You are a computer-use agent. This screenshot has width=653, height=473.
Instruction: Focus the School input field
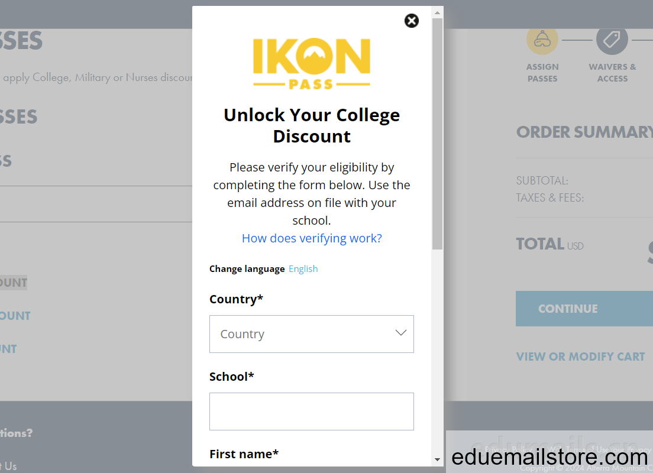click(312, 412)
